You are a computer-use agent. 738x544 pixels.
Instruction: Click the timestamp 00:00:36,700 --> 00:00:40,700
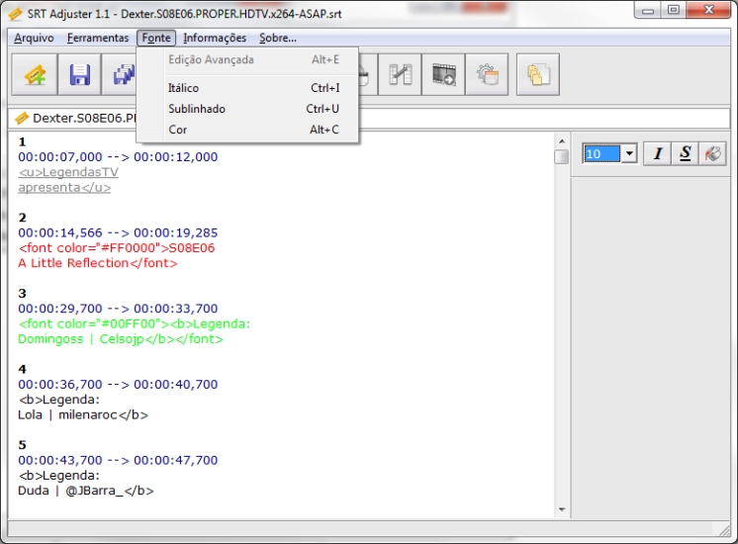[x=118, y=384]
